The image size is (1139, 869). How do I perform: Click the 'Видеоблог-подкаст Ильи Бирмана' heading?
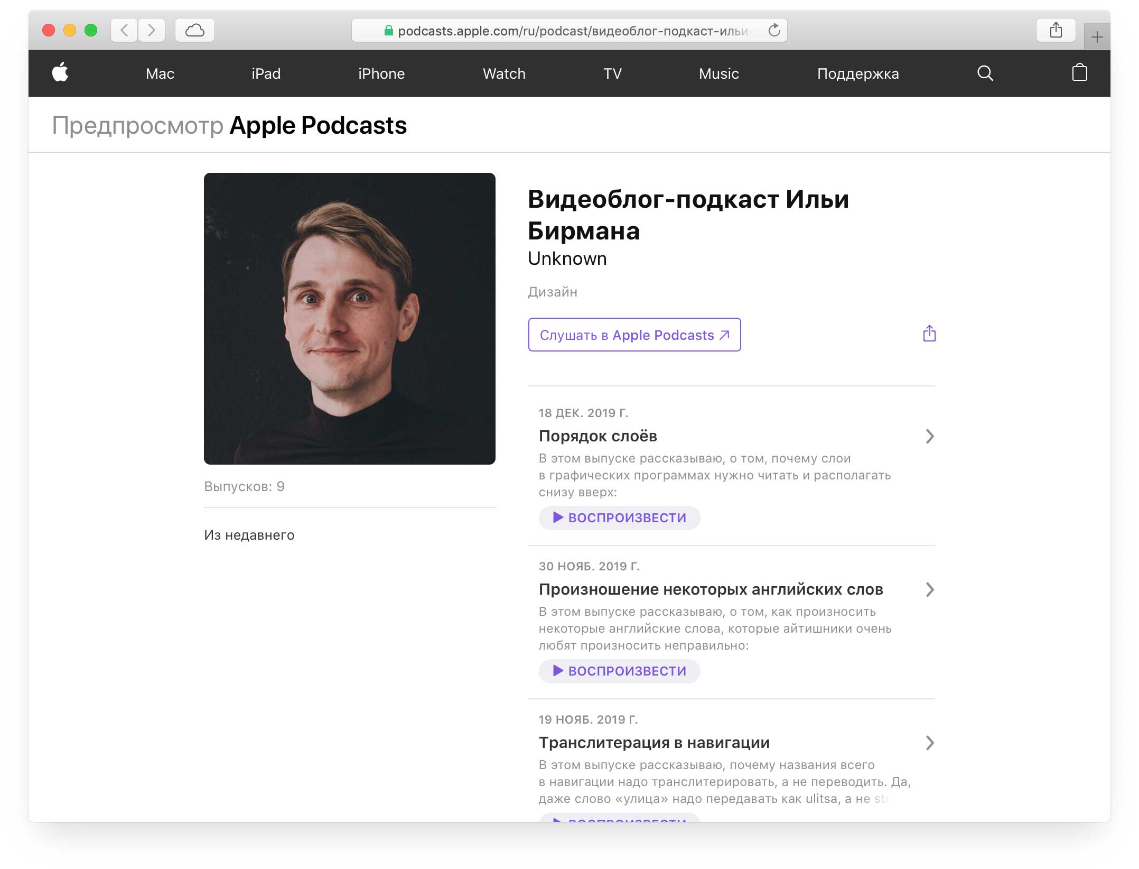coord(688,215)
